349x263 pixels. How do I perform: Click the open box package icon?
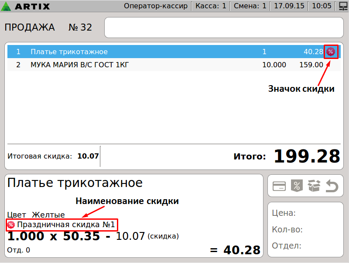[314, 186]
